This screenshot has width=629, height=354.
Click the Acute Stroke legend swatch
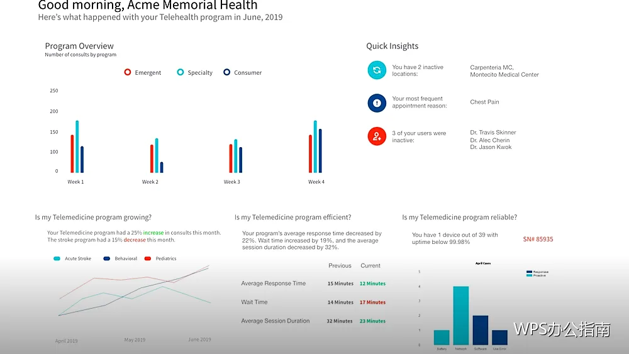pyautogui.click(x=57, y=258)
